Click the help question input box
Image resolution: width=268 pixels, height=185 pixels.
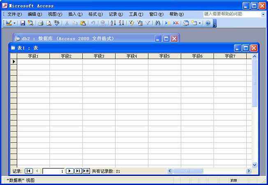(232, 14)
